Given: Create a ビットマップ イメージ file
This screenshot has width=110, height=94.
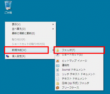Looking at the screenshot, I should pyautogui.click(x=79, y=61).
